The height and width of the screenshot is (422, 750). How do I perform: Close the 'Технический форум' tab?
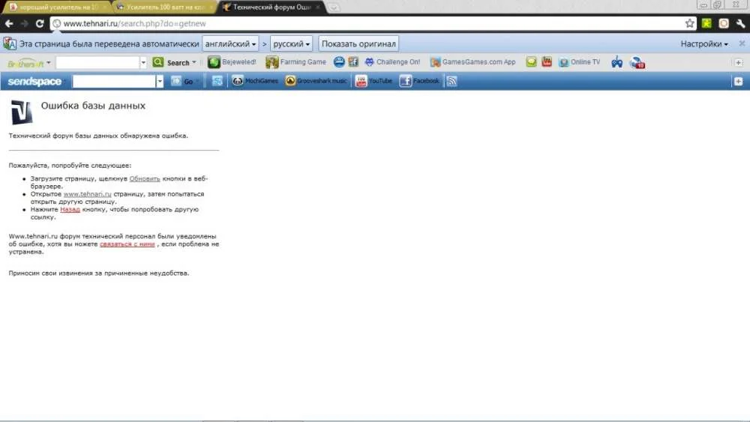click(317, 7)
